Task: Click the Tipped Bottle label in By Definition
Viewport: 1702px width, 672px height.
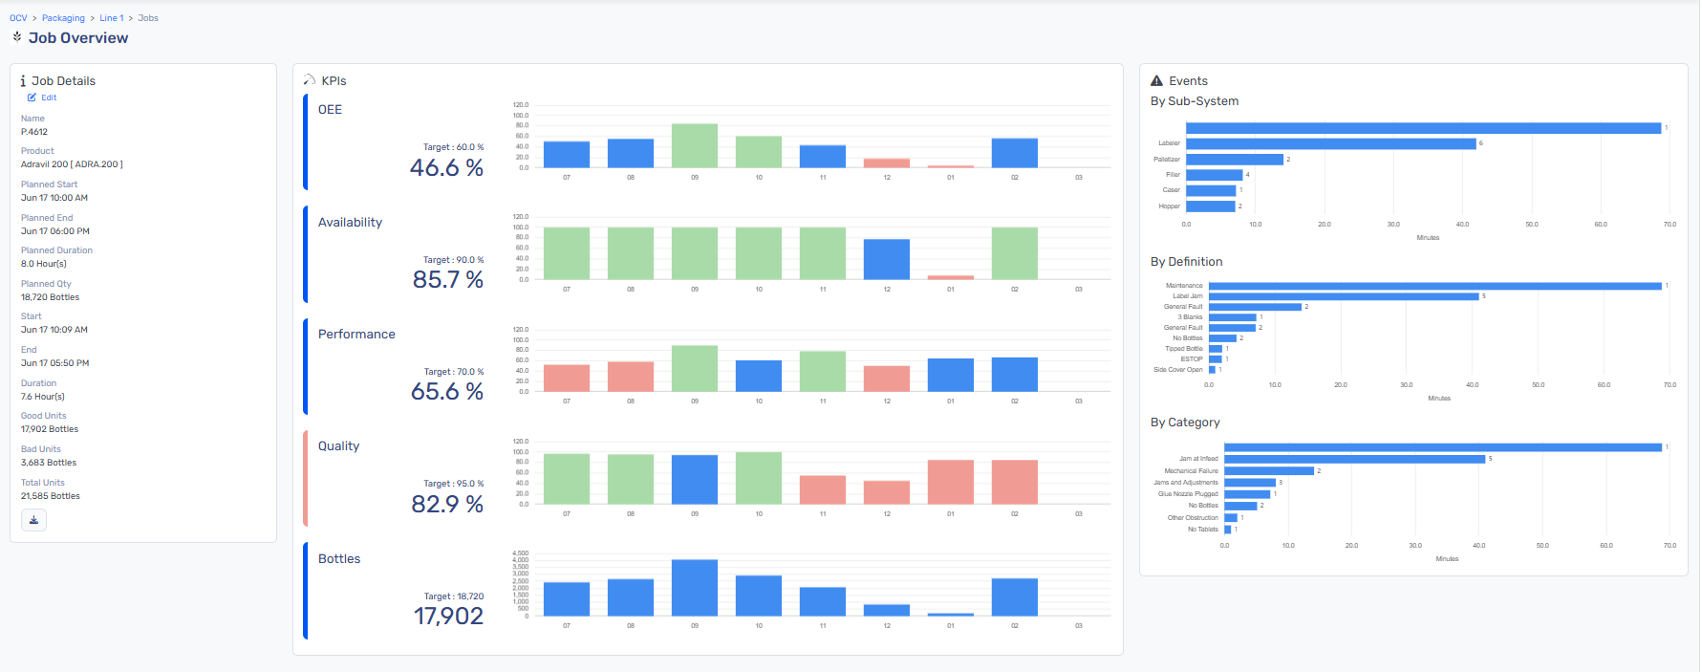Action: coord(1184,349)
